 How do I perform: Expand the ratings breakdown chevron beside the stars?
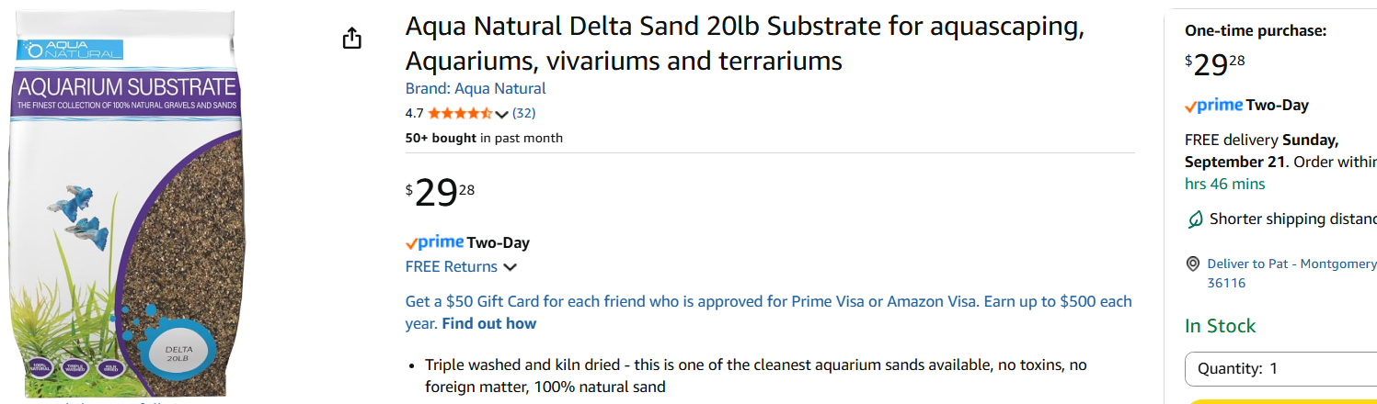501,115
